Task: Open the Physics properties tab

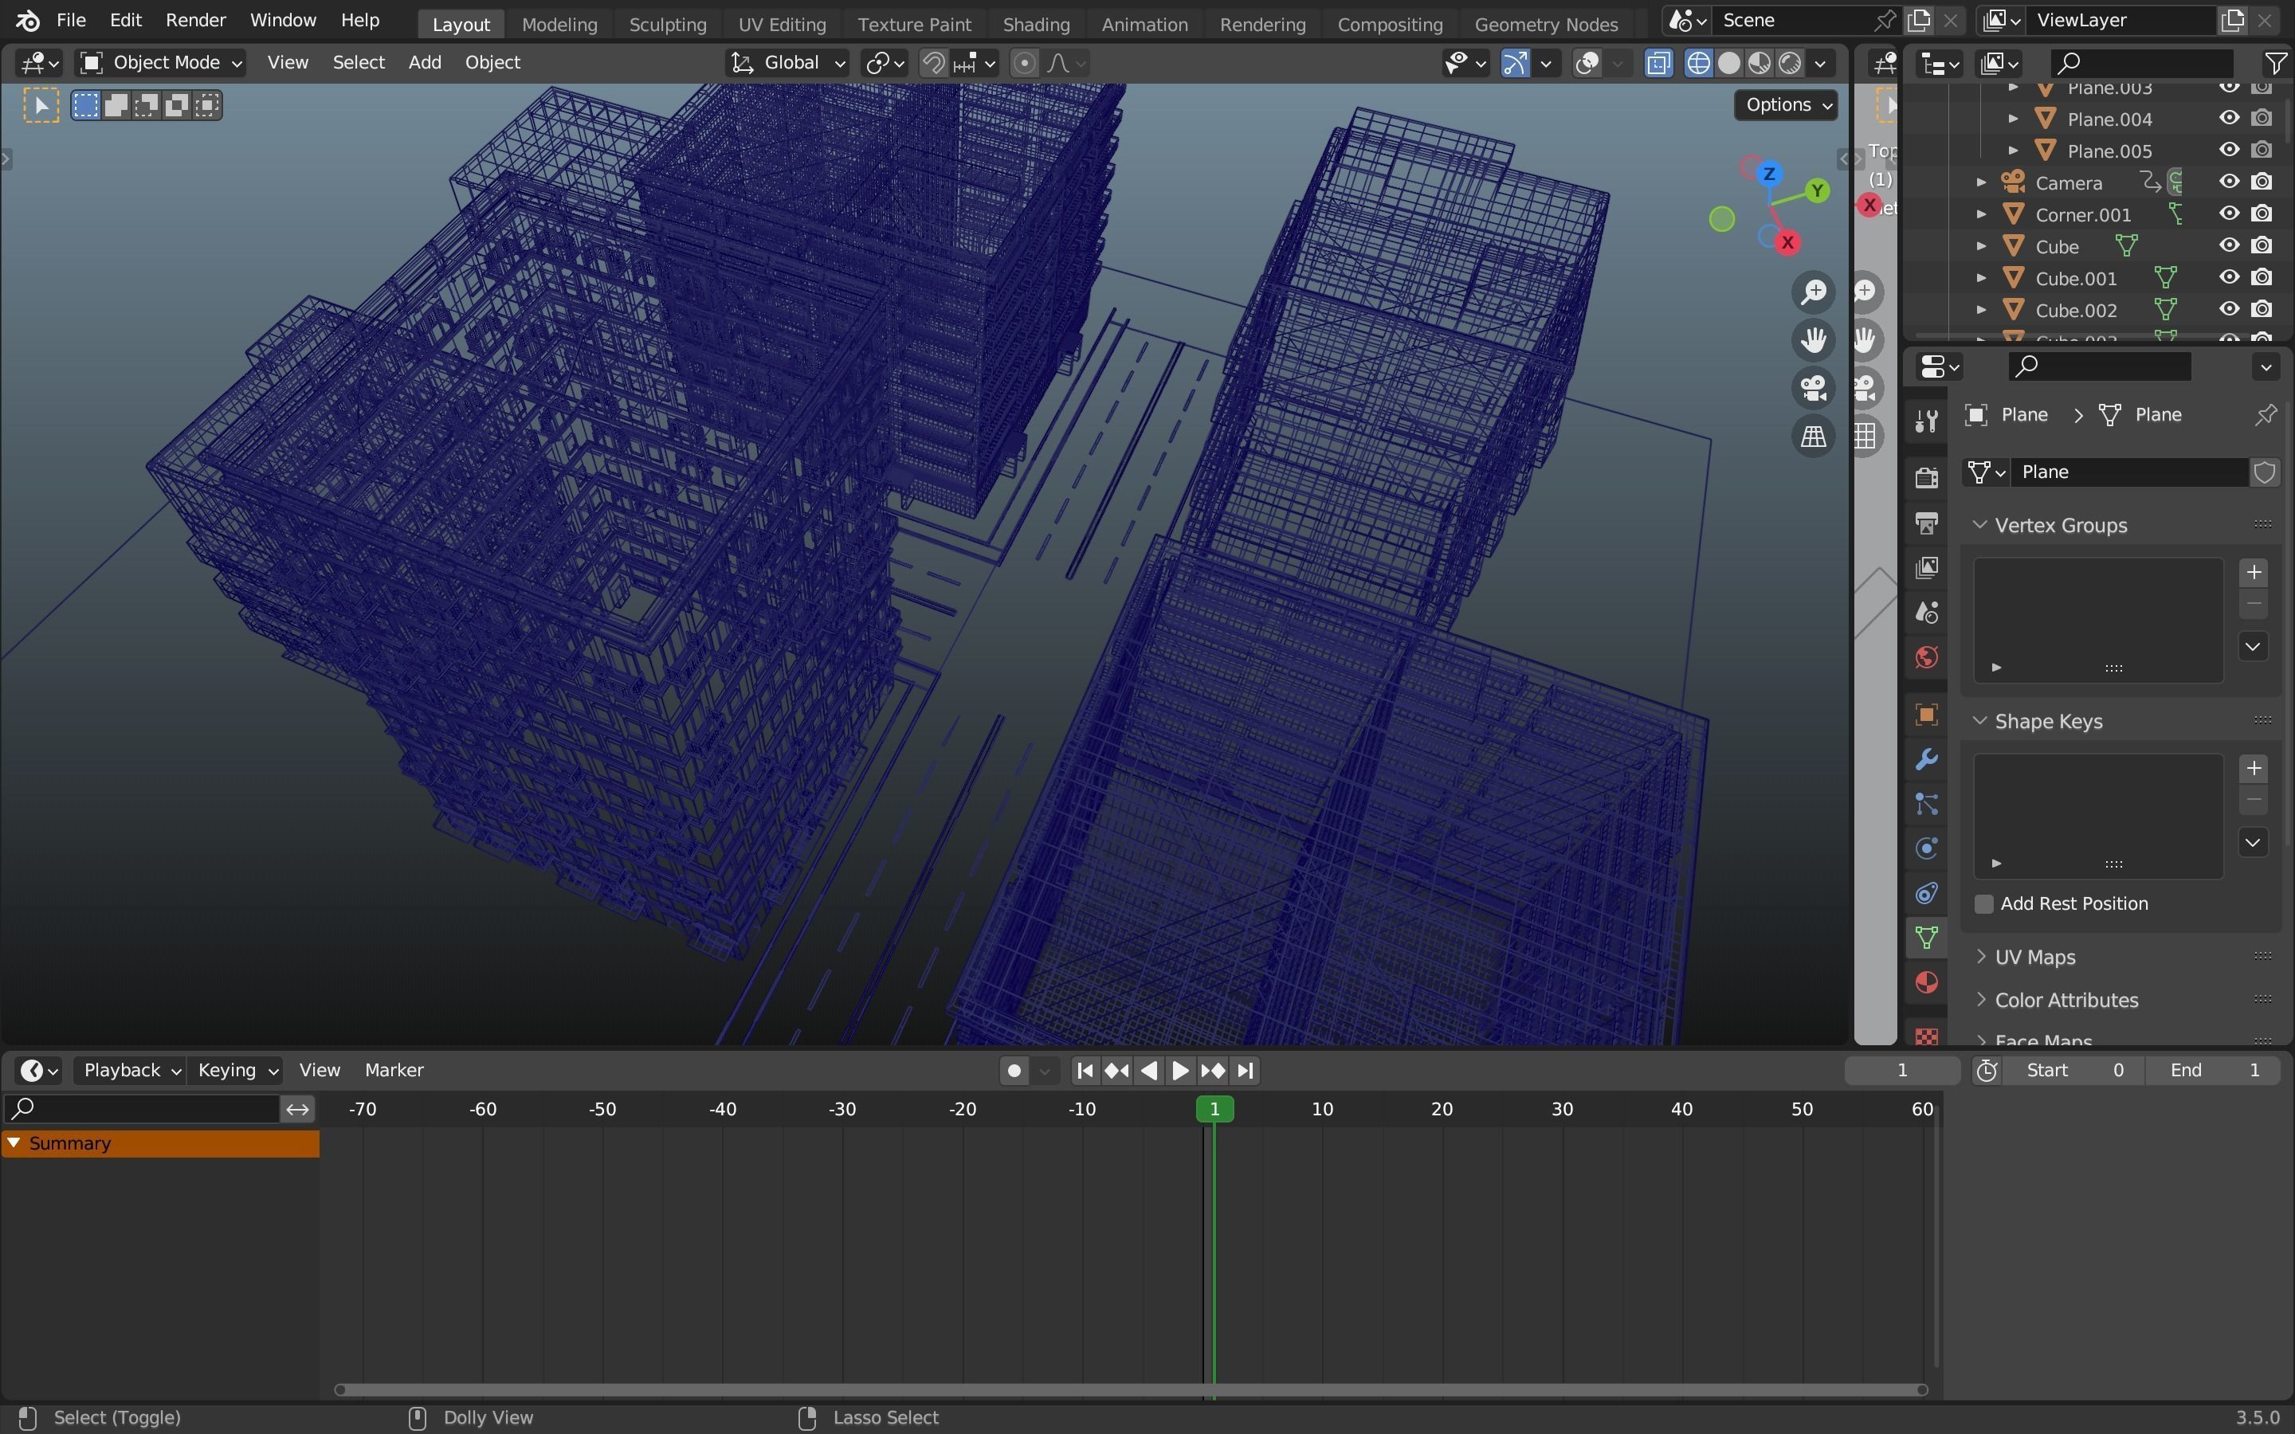Action: (x=1926, y=848)
